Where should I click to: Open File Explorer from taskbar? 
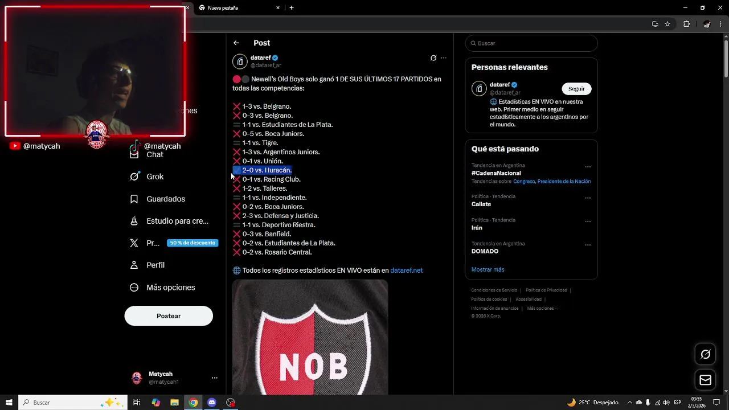pos(174,403)
